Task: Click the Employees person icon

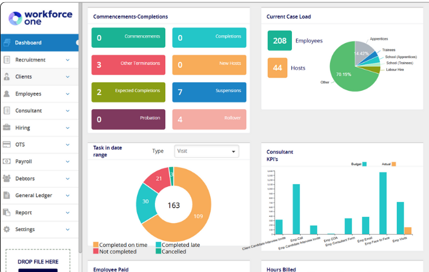Action: pyautogui.click(x=7, y=94)
